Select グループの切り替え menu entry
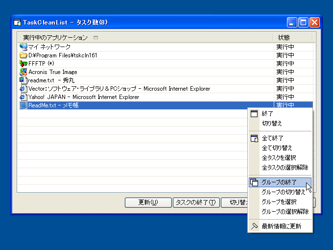The height and width of the screenshot is (250, 333). (280, 192)
